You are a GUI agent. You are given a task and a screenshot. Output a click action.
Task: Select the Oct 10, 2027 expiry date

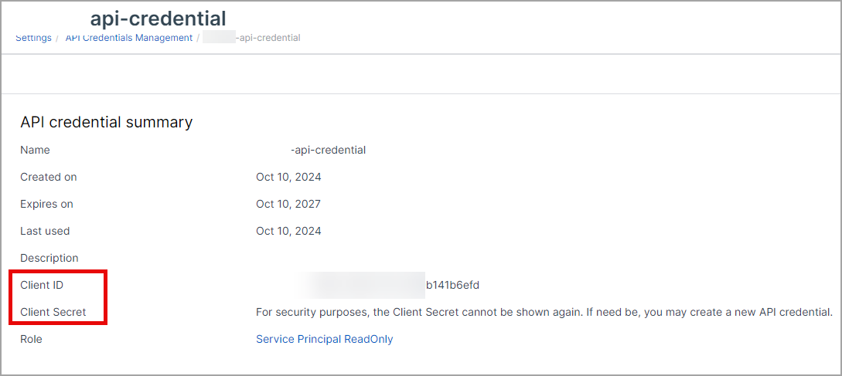pyautogui.click(x=288, y=204)
